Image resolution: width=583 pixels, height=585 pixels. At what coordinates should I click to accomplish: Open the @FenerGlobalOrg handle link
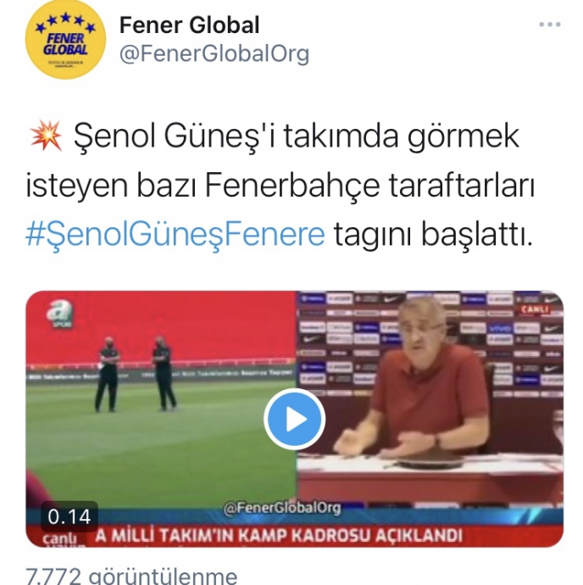[x=214, y=53]
